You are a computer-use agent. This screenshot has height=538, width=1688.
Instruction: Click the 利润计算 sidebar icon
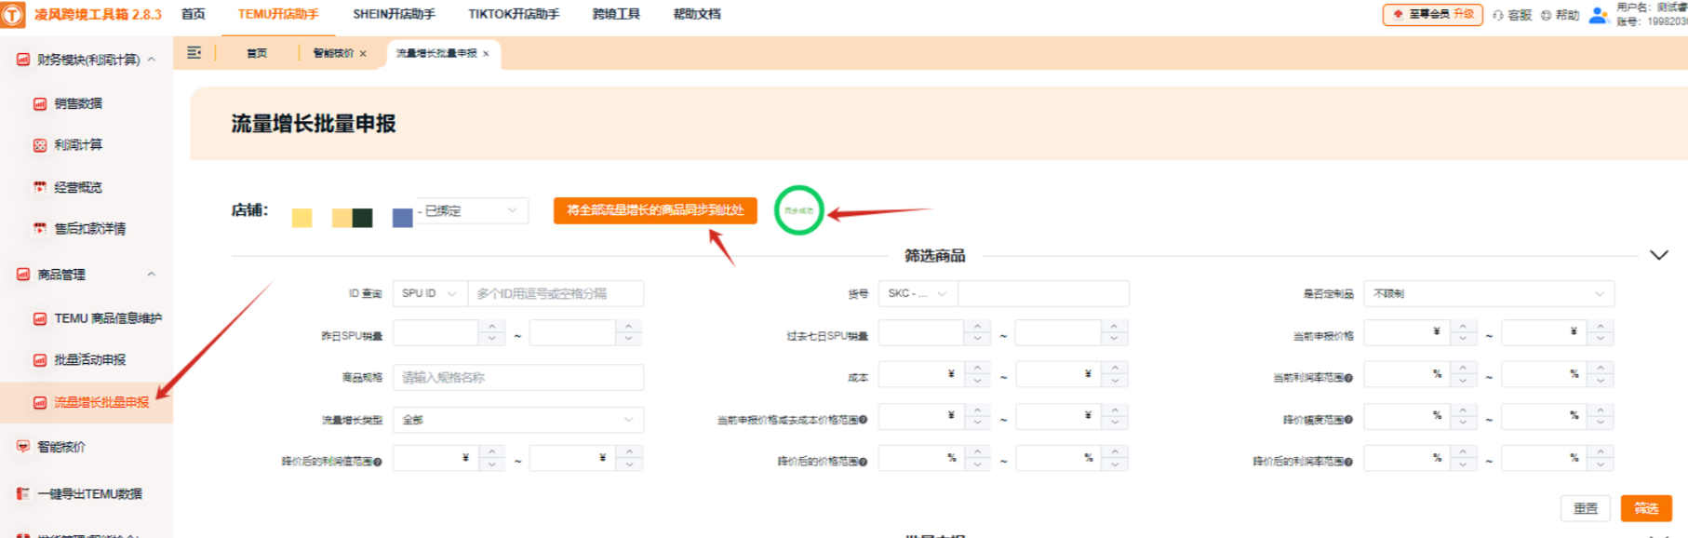point(40,145)
